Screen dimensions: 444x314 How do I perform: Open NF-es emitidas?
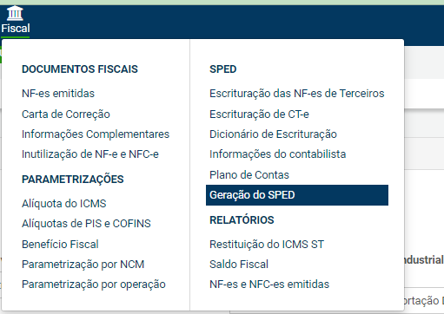click(x=58, y=94)
